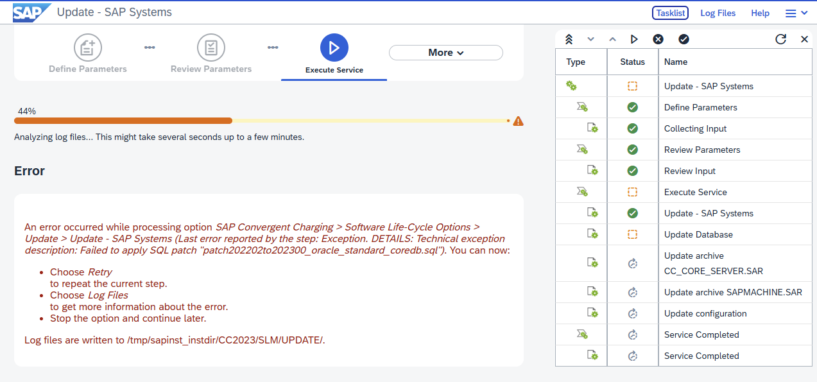Select 'Execute Service' name in tasklist
This screenshot has width=817, height=382.
pyautogui.click(x=695, y=192)
